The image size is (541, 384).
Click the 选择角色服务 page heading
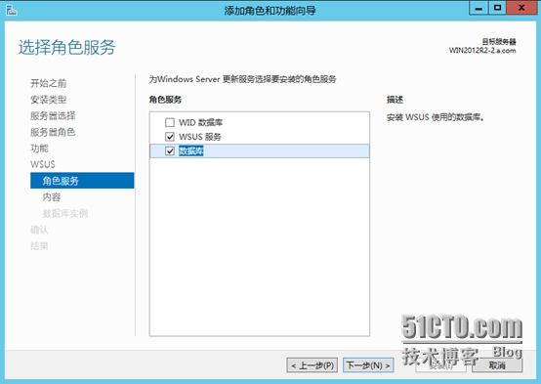click(x=67, y=47)
